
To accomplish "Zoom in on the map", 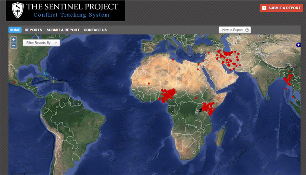I will coord(14,40).
